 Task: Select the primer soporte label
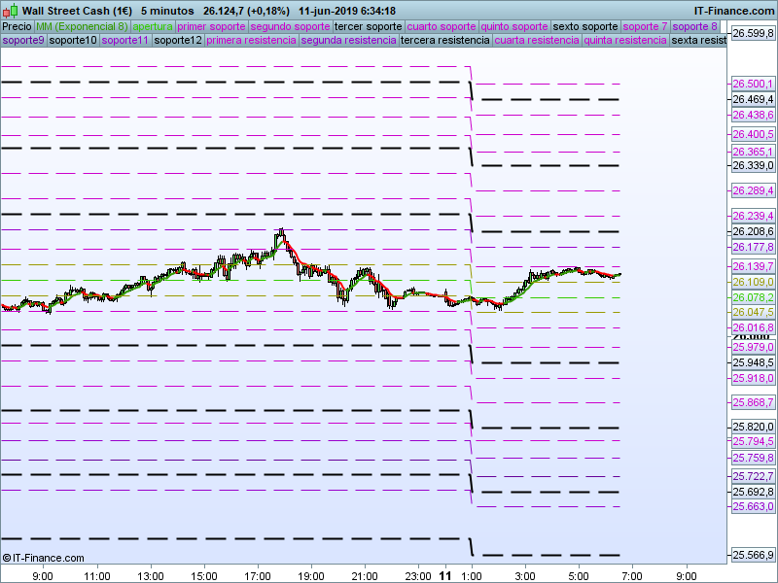[x=211, y=26]
